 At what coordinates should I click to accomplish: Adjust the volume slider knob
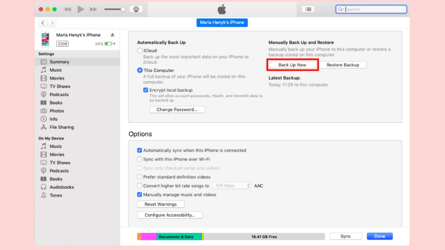[123, 9]
